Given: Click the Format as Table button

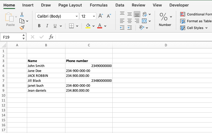Looking at the screenshot, I should 196,21.
